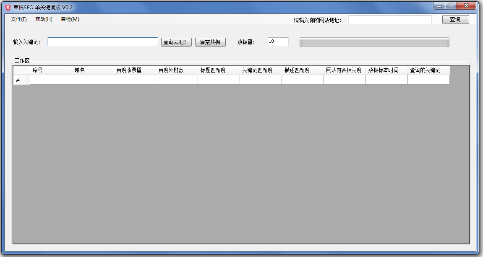Click the empty 百度收录量 cell in new row
483x257 pixels.
coord(135,80)
